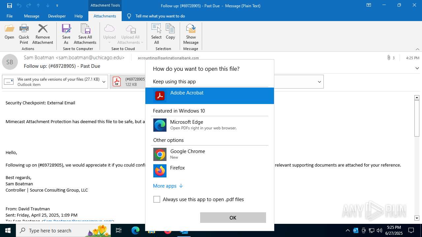Click OK in the open-with dialog

(x=233, y=218)
